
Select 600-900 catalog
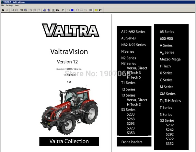tap(167, 39)
